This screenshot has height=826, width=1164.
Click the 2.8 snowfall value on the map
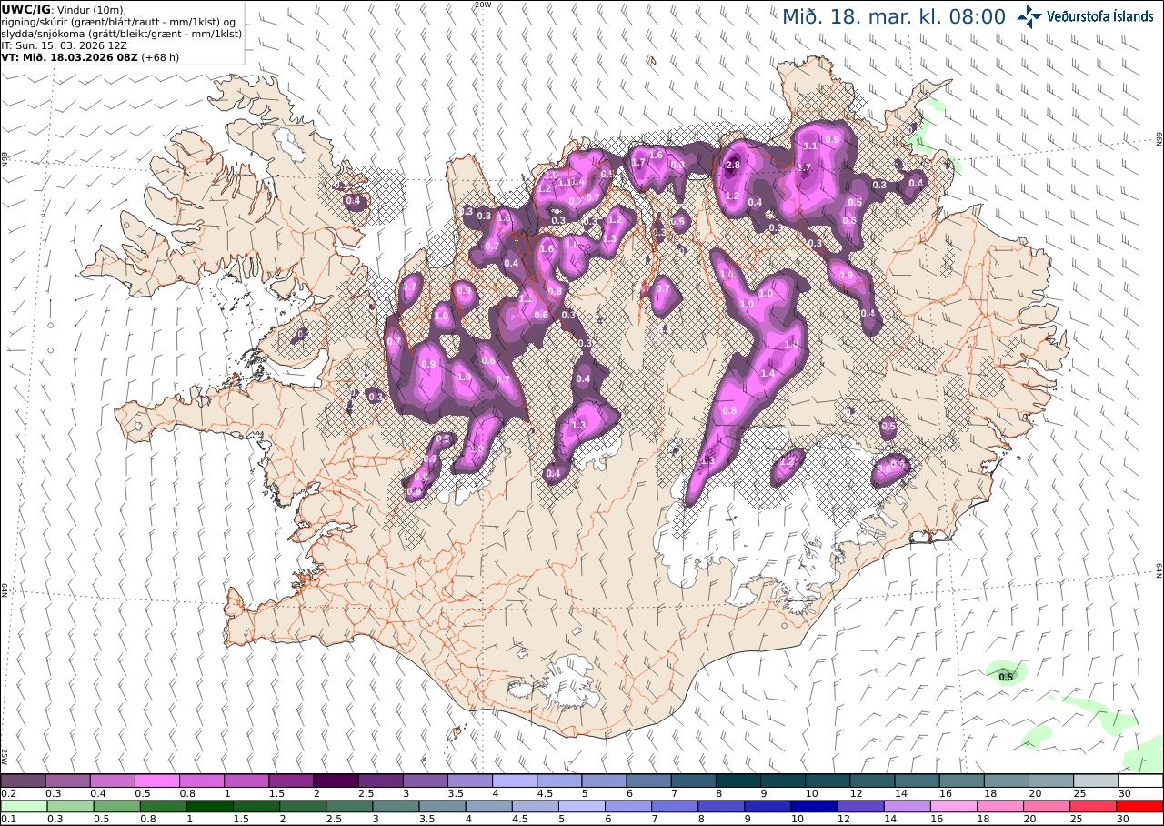tap(733, 165)
